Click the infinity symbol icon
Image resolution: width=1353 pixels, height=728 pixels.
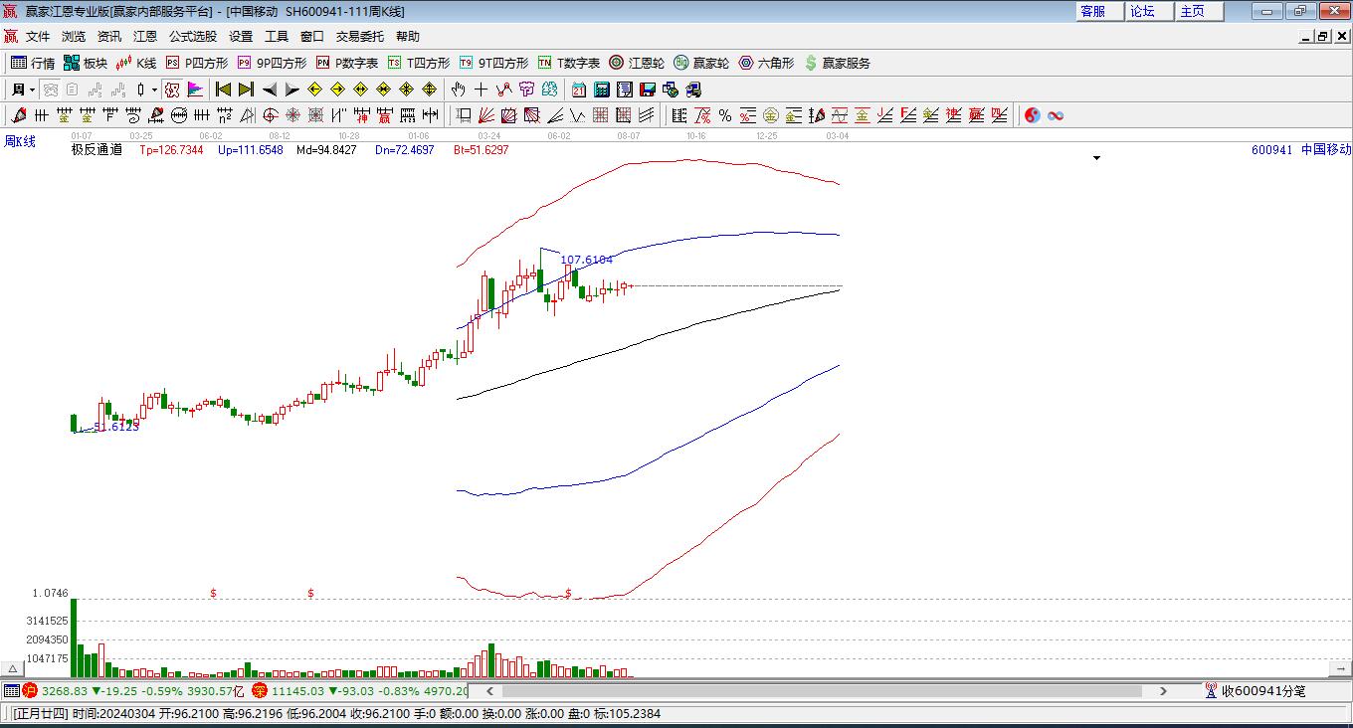(1056, 115)
